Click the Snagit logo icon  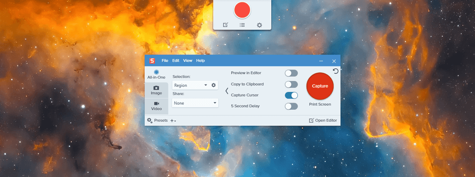[152, 61]
